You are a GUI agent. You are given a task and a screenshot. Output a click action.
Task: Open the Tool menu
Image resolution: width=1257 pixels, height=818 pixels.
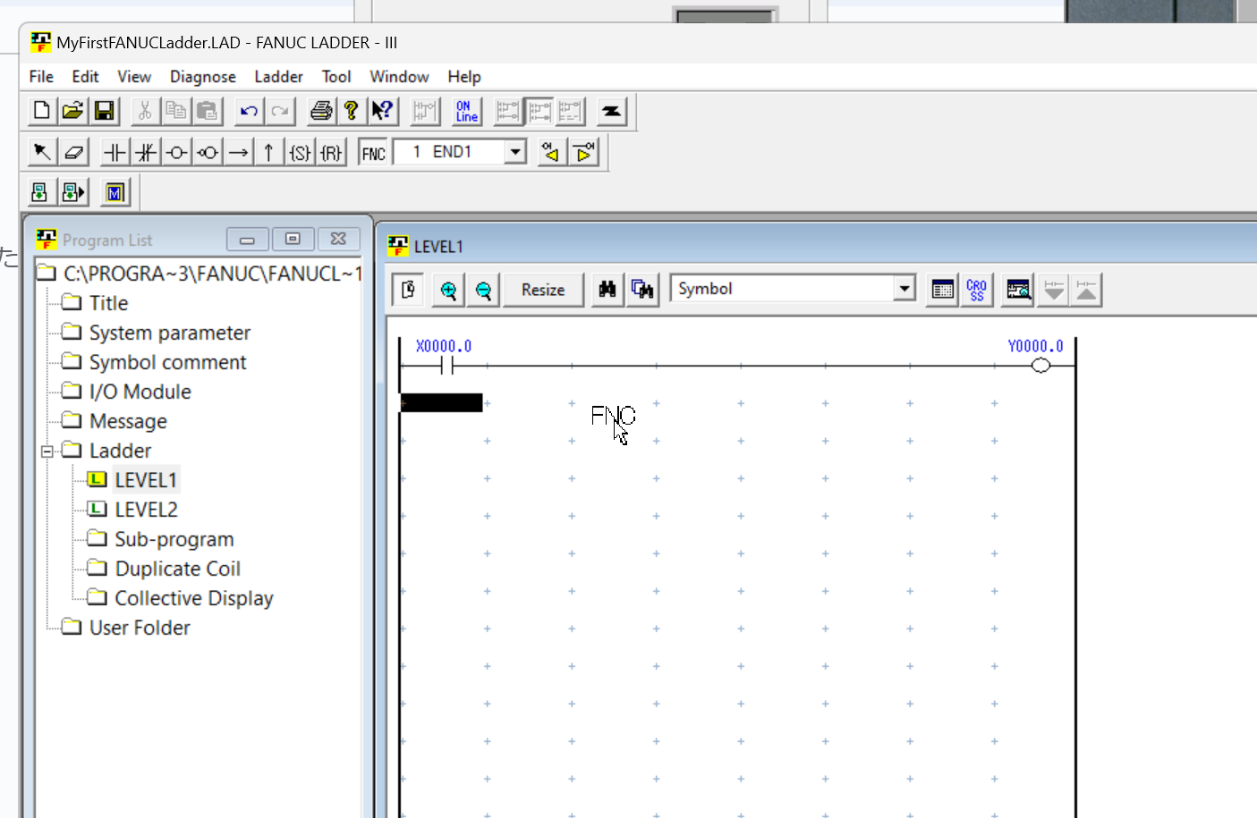click(x=336, y=77)
